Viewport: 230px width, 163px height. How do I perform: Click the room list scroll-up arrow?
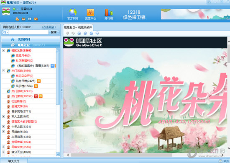pyautogui.click(x=58, y=50)
